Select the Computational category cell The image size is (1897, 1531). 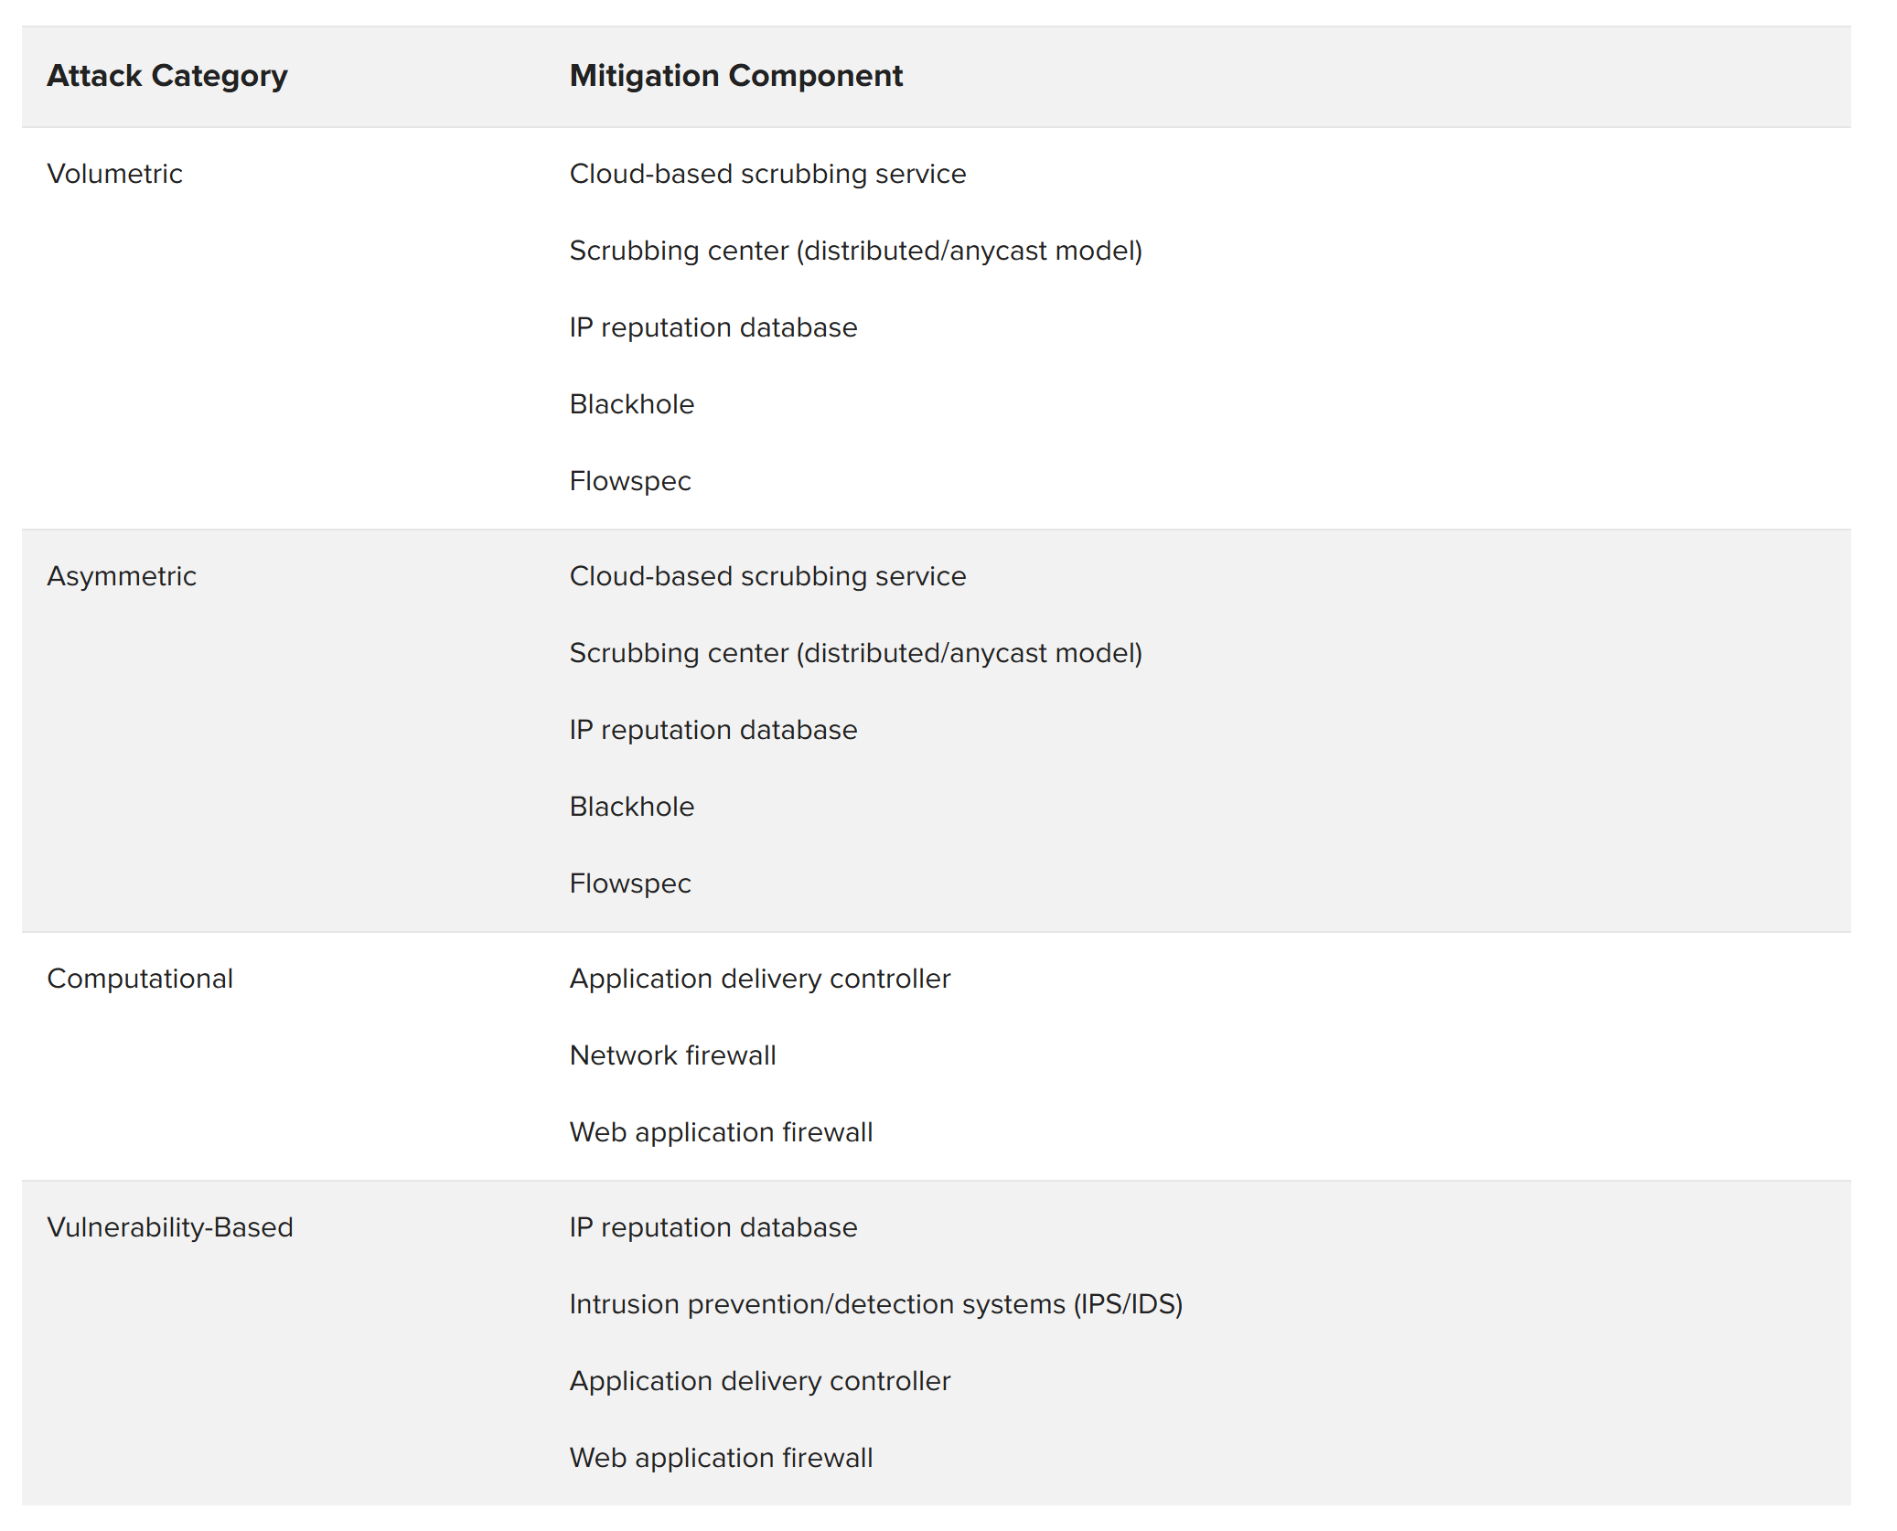[140, 979]
